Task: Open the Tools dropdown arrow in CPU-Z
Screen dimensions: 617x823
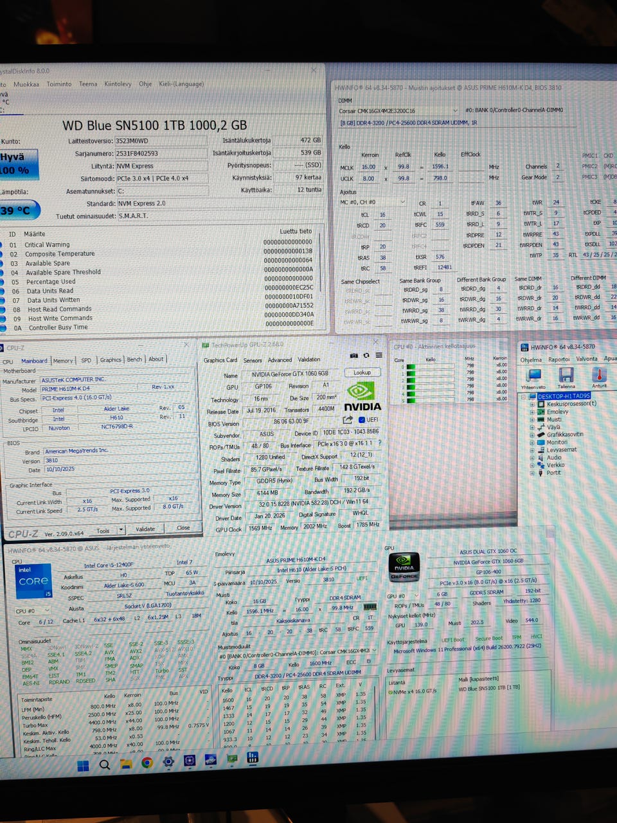Action: point(121,530)
